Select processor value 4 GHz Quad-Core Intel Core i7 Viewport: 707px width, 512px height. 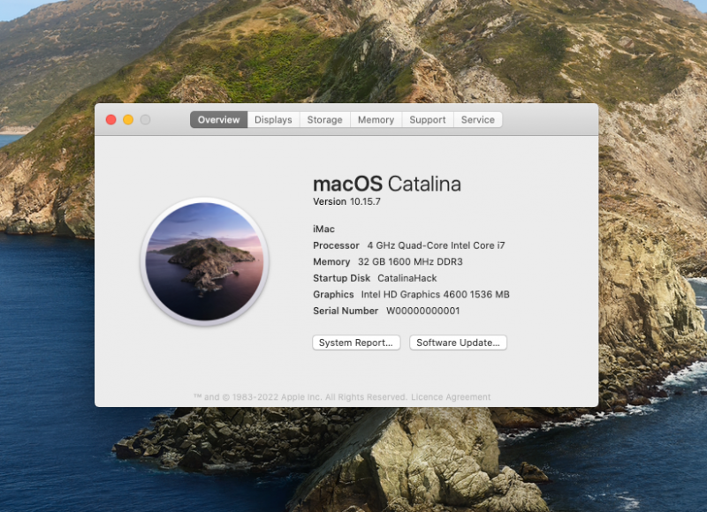point(436,245)
